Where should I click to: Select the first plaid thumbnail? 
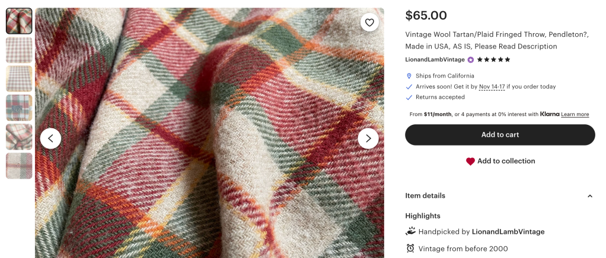tap(19, 21)
